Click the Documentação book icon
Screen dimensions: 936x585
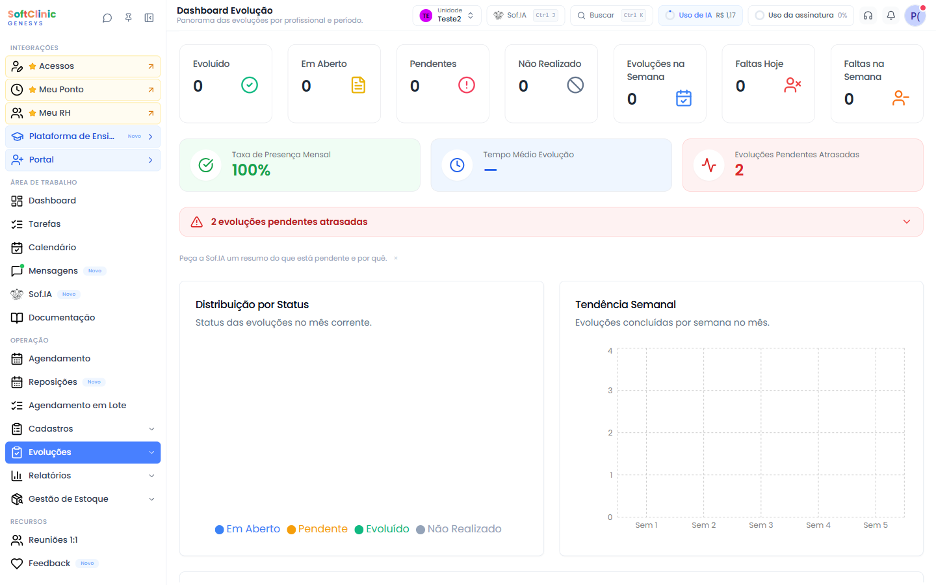[x=17, y=318]
